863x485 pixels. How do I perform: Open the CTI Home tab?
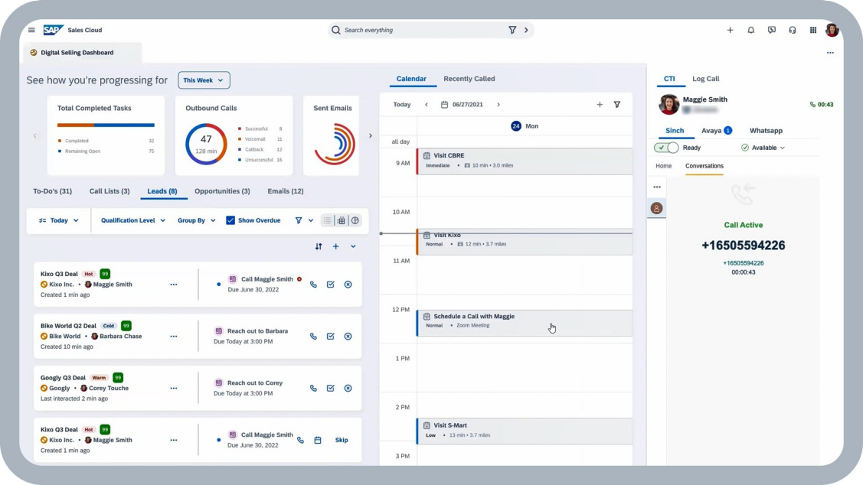click(x=664, y=166)
